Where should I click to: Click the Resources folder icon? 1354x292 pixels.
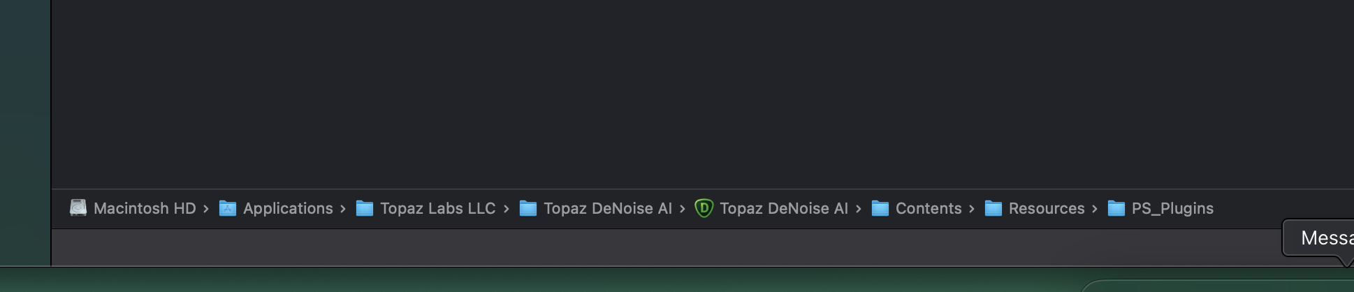click(x=993, y=208)
